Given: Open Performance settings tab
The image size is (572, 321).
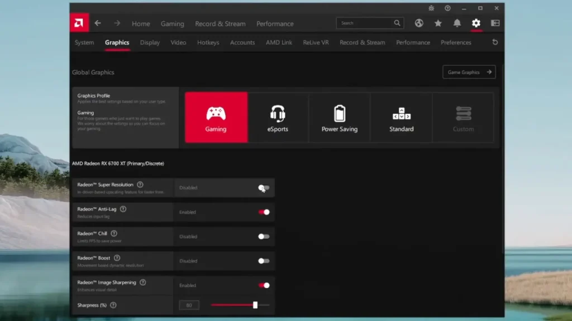Looking at the screenshot, I should [x=413, y=42].
